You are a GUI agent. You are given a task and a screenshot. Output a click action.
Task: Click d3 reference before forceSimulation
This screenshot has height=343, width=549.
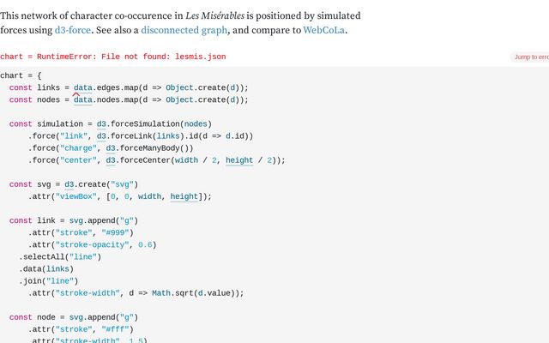102,123
